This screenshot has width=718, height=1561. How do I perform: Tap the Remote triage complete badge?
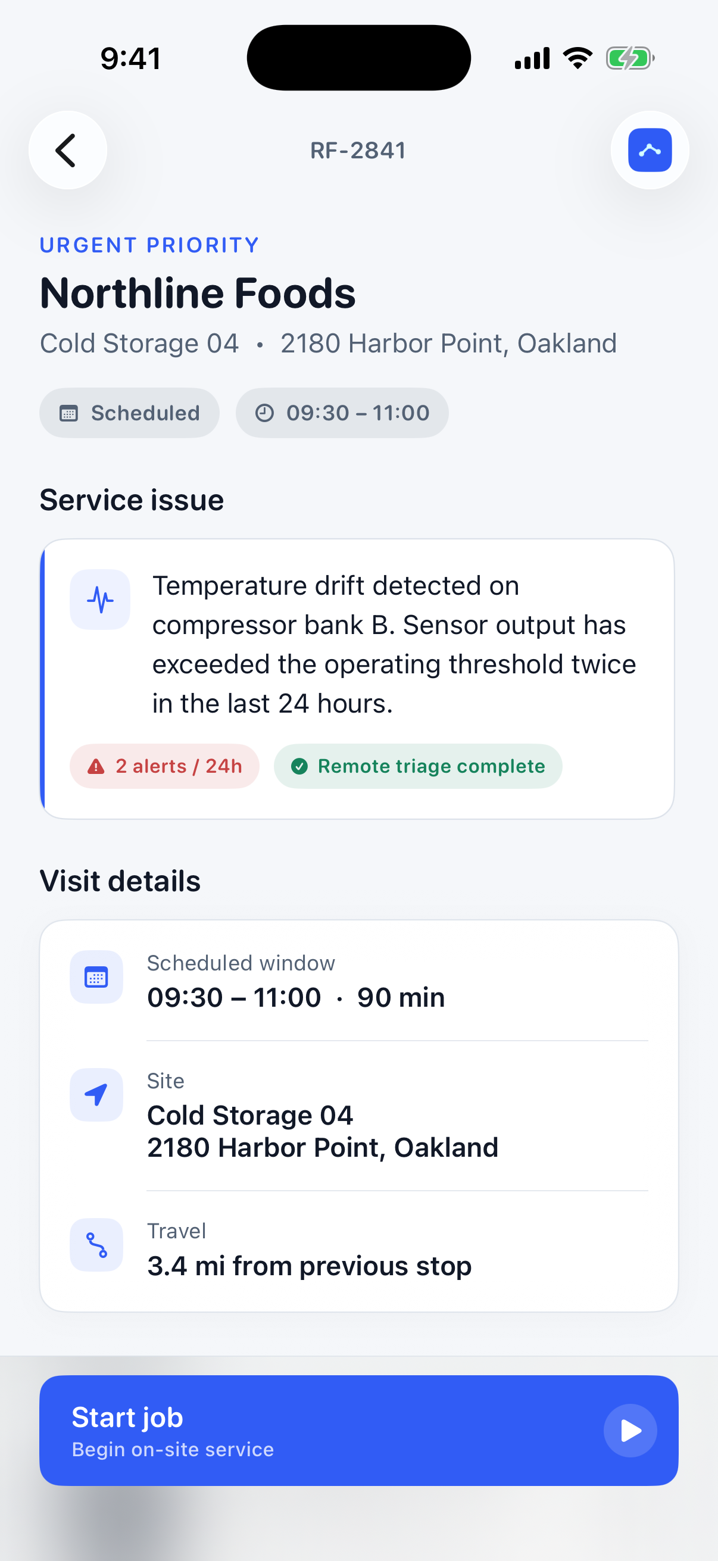[417, 766]
